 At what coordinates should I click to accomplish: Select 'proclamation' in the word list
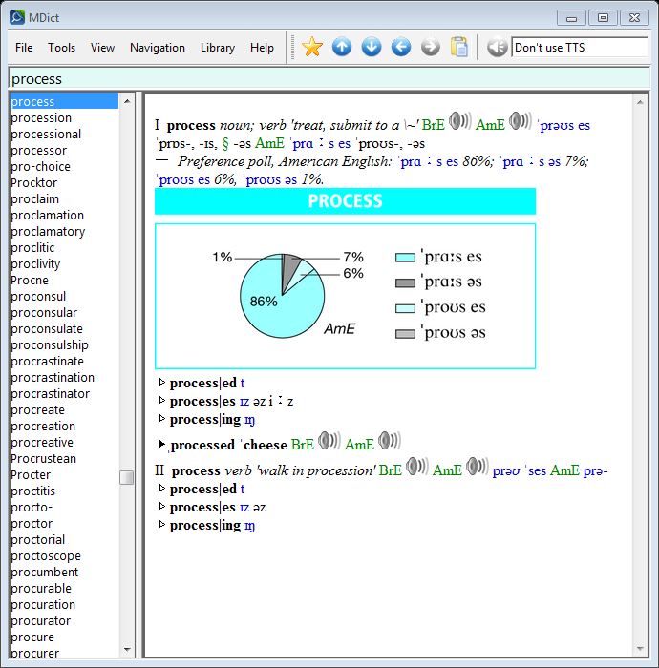(47, 216)
